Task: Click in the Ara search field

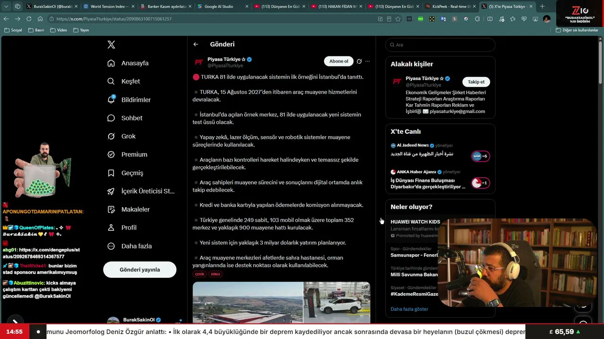Action: click(440, 45)
